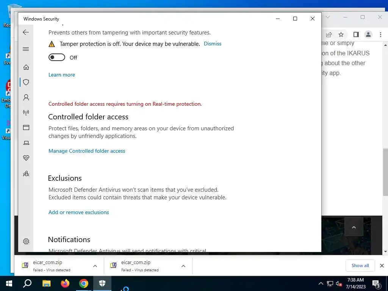This screenshot has width=388, height=291.
Task: Open the Windows Start menu
Action: click(9, 283)
